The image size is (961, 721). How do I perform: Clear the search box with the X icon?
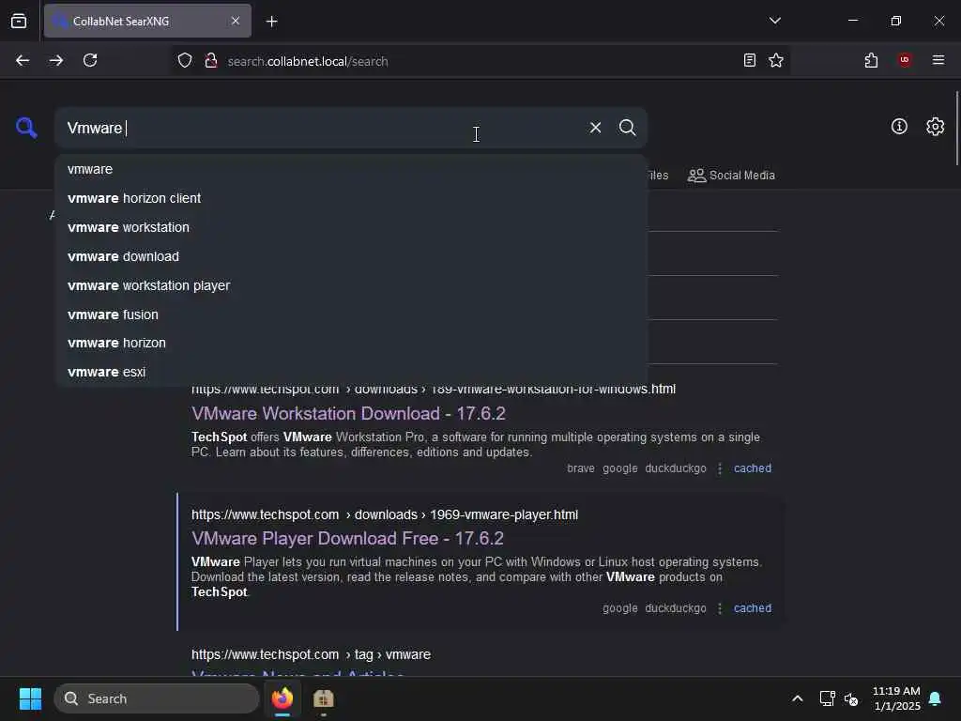click(595, 128)
